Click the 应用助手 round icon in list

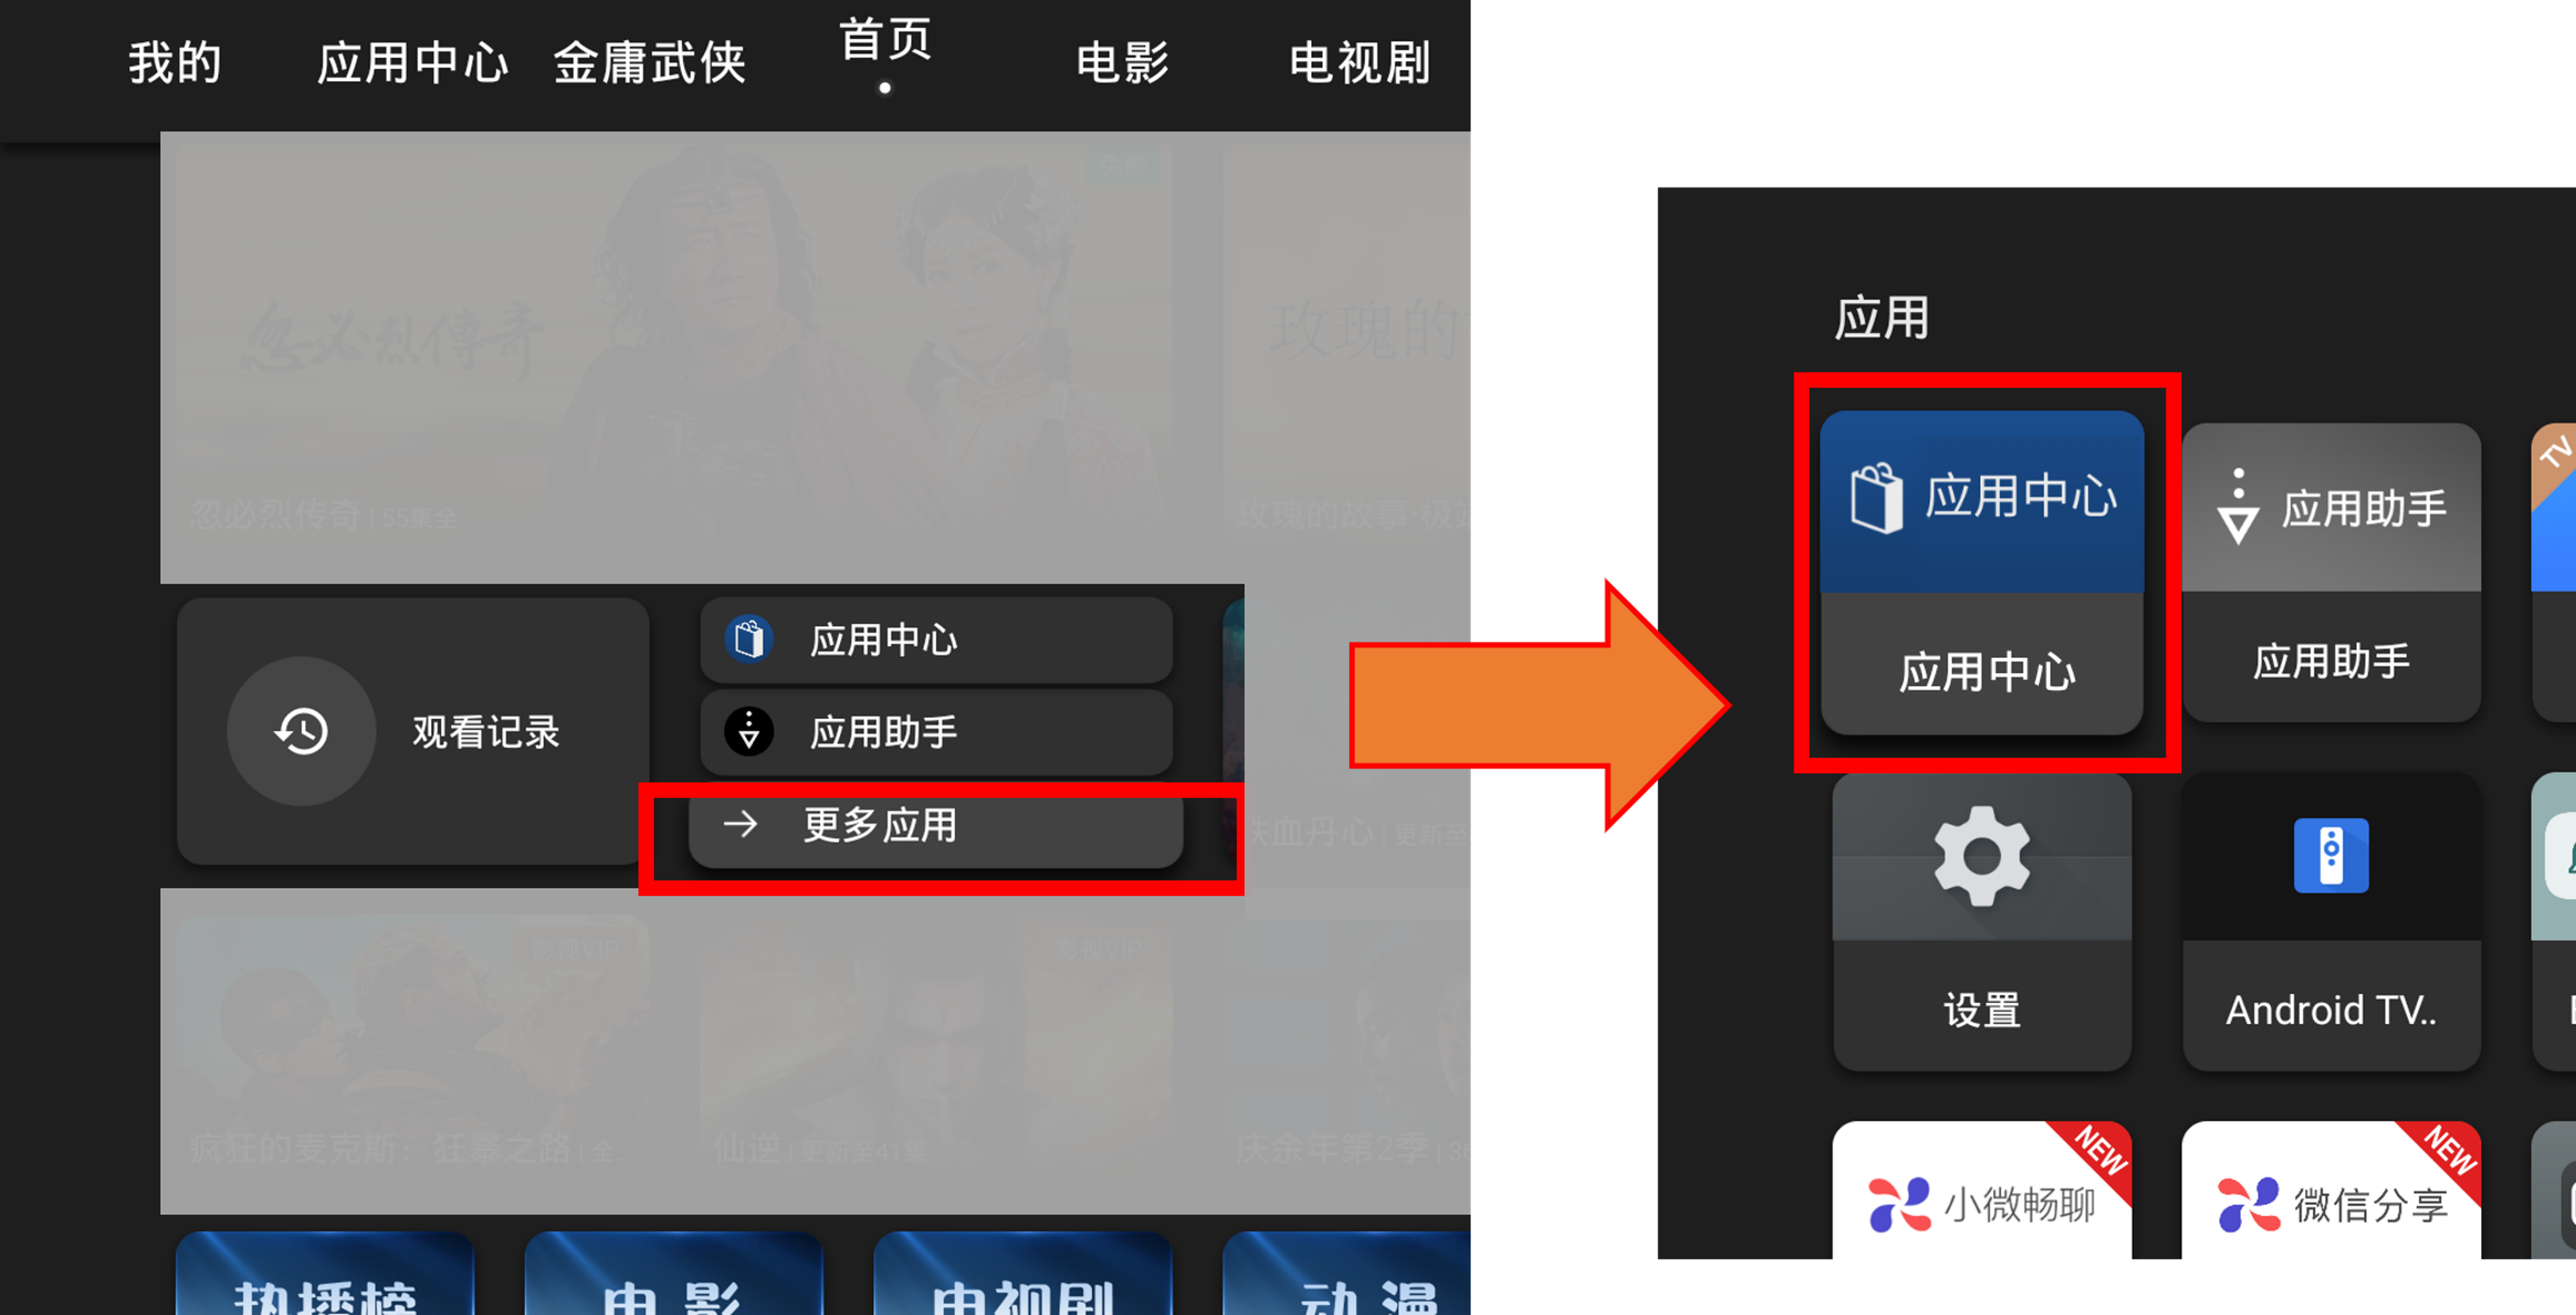click(749, 731)
